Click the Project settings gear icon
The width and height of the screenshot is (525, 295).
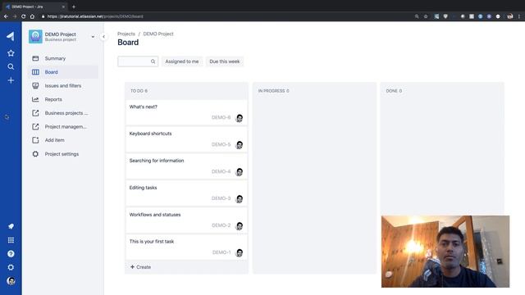pos(35,154)
